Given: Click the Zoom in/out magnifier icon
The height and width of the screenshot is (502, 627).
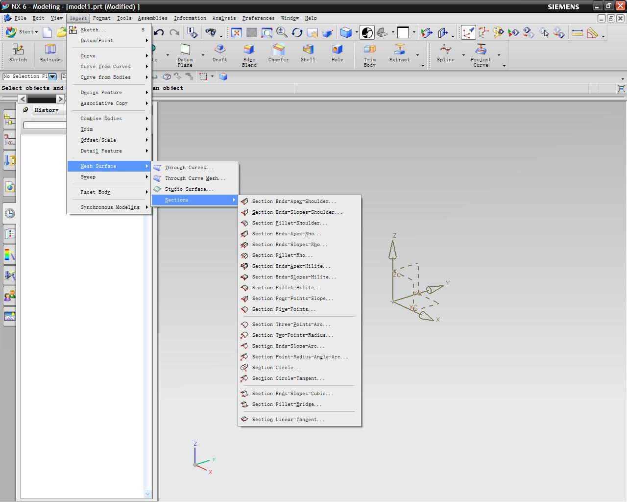Looking at the screenshot, I should [x=282, y=32].
